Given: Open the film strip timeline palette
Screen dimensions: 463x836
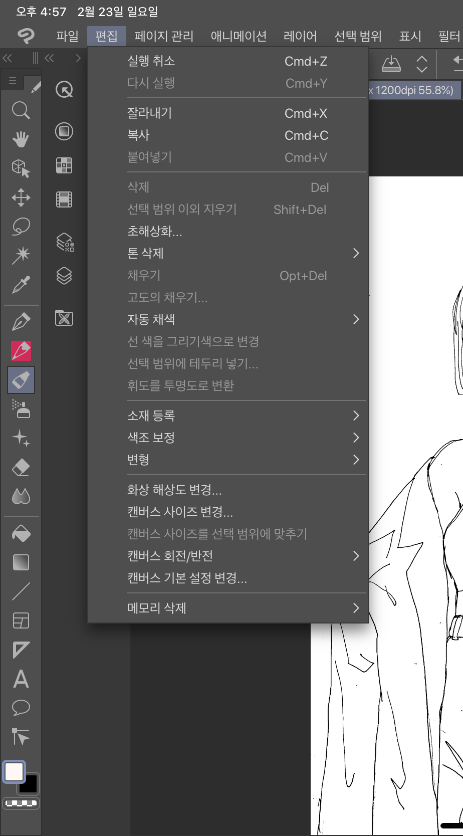Looking at the screenshot, I should point(64,199).
